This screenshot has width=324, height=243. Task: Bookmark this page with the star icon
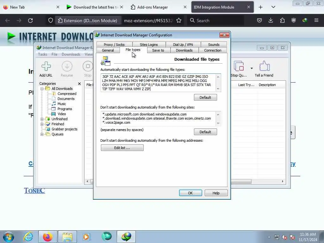pyautogui.click(x=179, y=21)
